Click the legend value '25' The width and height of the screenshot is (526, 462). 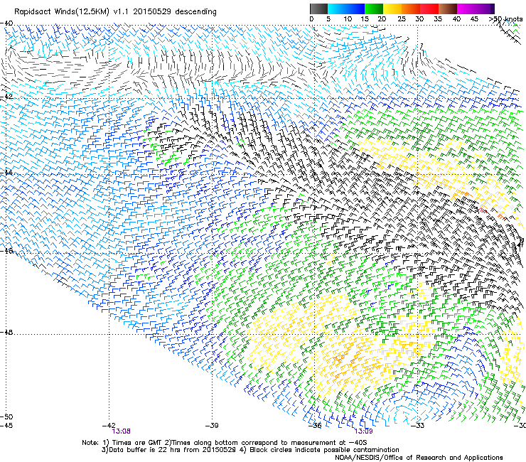click(402, 19)
